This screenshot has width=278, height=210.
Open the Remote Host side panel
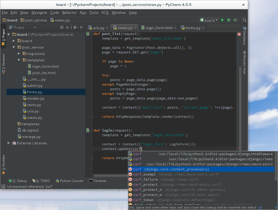coord(244,63)
